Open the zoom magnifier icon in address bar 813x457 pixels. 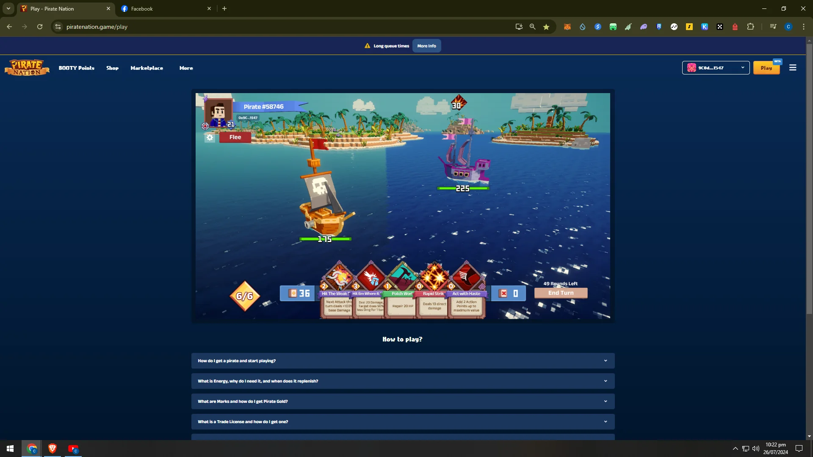pyautogui.click(x=533, y=27)
